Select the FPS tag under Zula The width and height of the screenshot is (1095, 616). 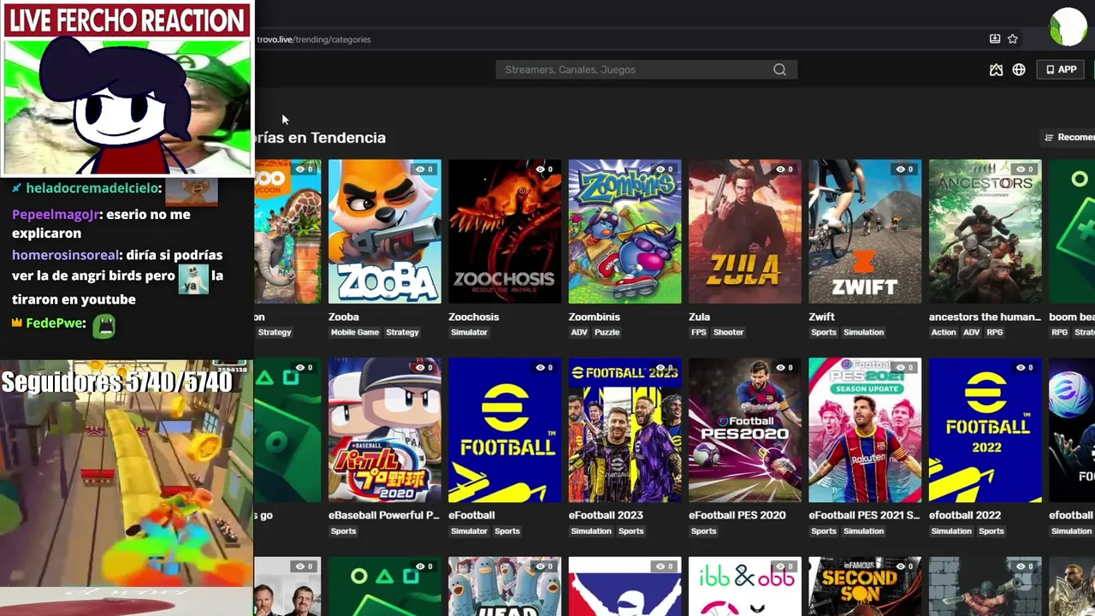[x=699, y=332]
